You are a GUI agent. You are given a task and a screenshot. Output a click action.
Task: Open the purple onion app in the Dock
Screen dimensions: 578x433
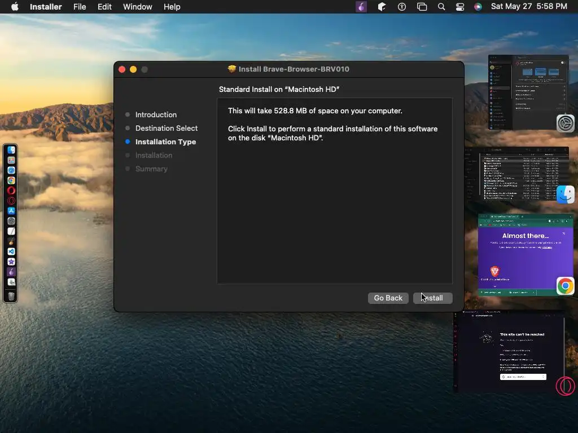[11, 272]
